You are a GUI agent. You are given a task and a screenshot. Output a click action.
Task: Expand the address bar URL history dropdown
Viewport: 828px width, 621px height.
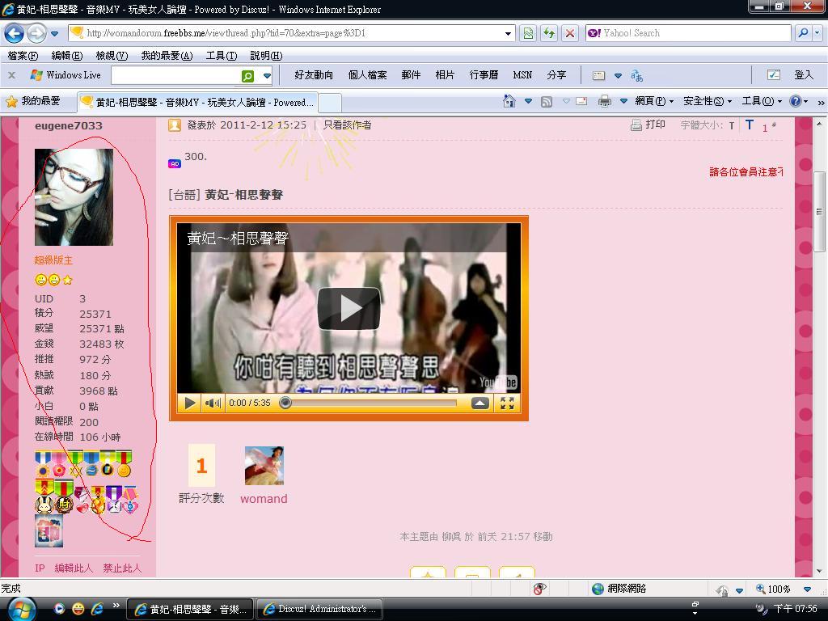(508, 33)
